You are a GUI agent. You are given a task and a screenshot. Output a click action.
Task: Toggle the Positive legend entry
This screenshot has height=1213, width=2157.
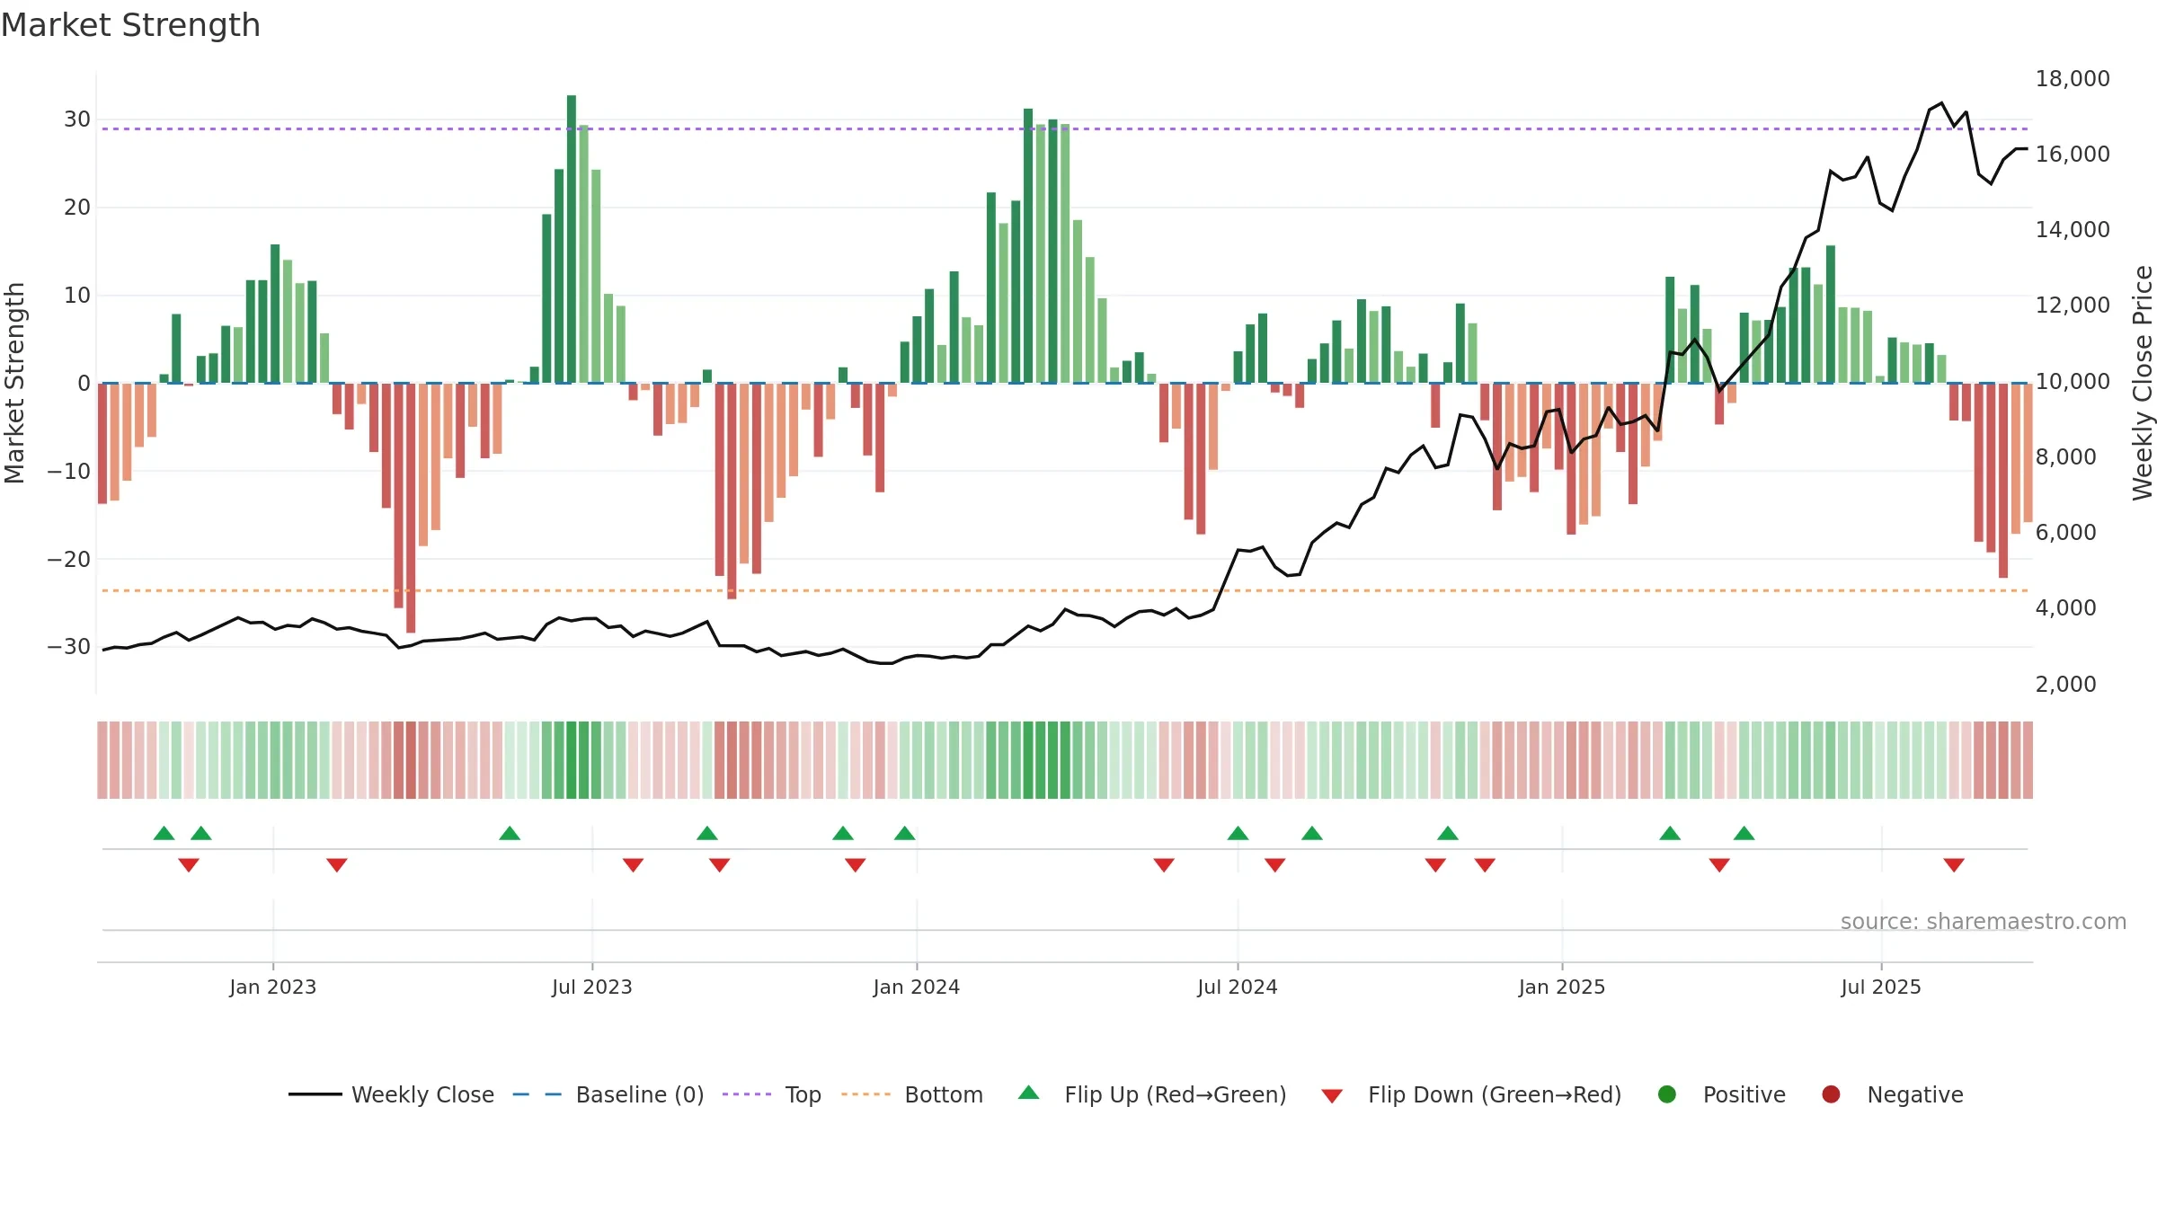click(1721, 1094)
